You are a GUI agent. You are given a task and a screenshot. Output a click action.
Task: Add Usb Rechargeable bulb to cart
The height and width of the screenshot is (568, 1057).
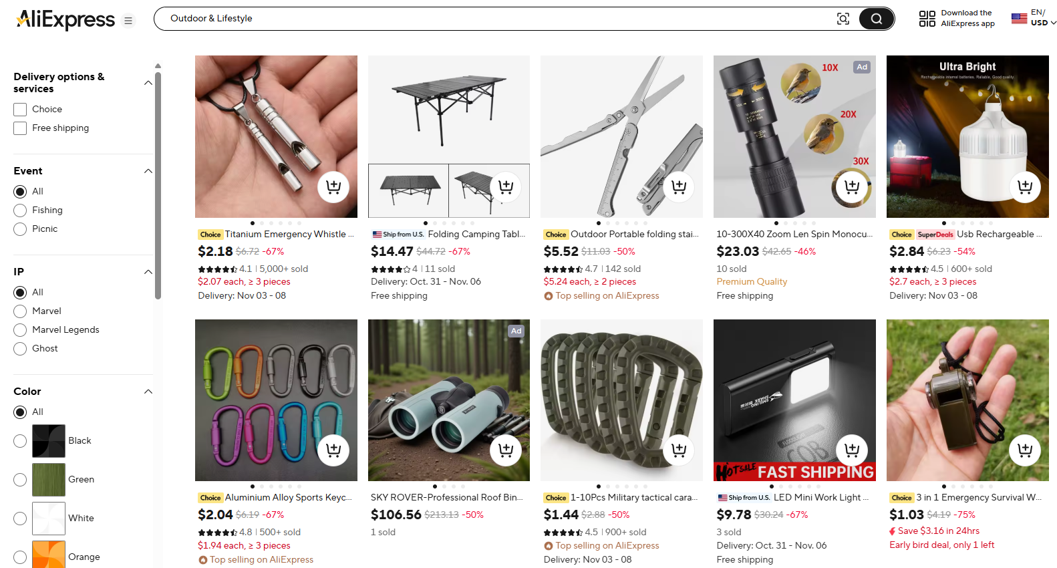[1024, 187]
